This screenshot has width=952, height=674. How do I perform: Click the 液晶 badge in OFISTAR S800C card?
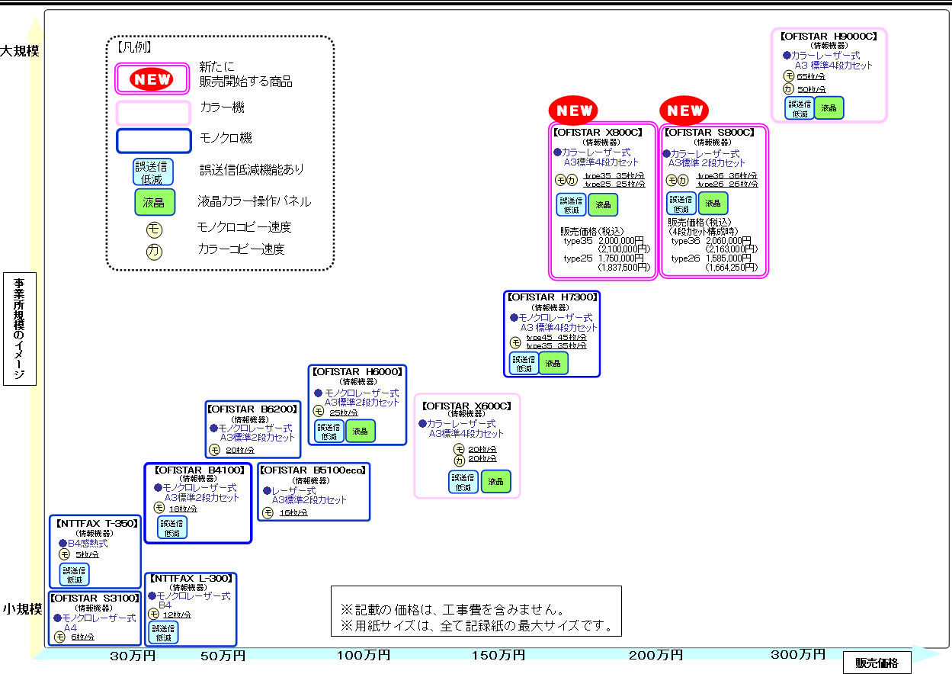click(x=713, y=204)
